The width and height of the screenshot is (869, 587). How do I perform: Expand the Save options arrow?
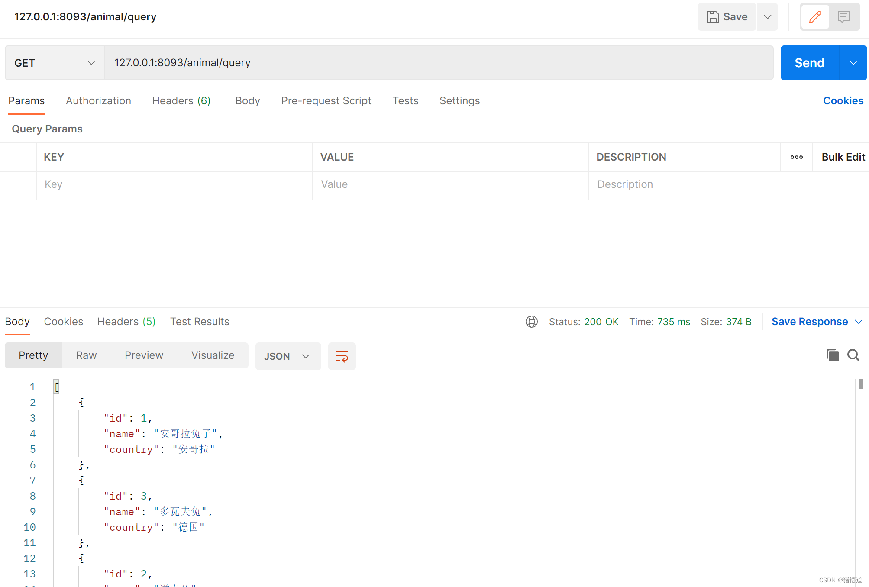click(767, 17)
